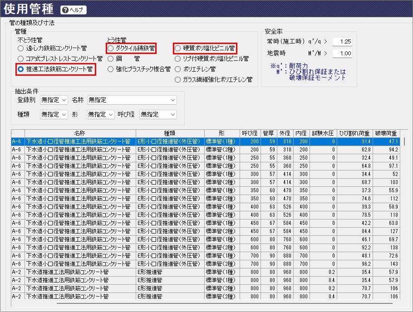The width and height of the screenshot is (413, 312).
Task: Open the 登録別 dropdown
Action: (54, 100)
